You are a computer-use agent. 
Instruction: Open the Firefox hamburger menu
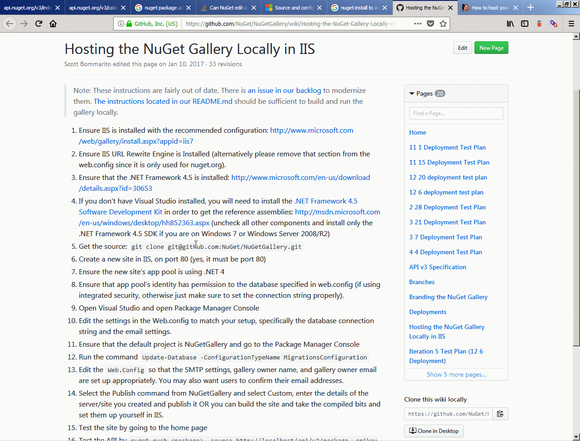(x=571, y=24)
